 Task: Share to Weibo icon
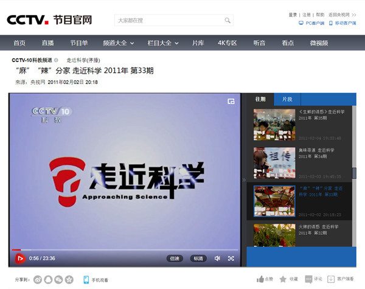(38, 279)
